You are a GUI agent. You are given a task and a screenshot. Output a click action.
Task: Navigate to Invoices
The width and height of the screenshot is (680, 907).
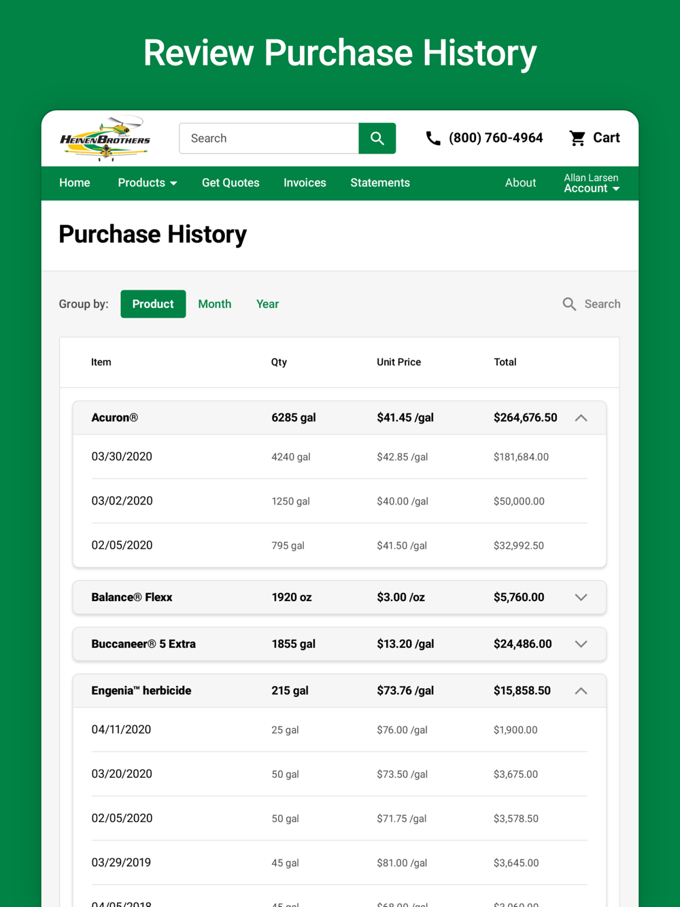pyautogui.click(x=305, y=183)
